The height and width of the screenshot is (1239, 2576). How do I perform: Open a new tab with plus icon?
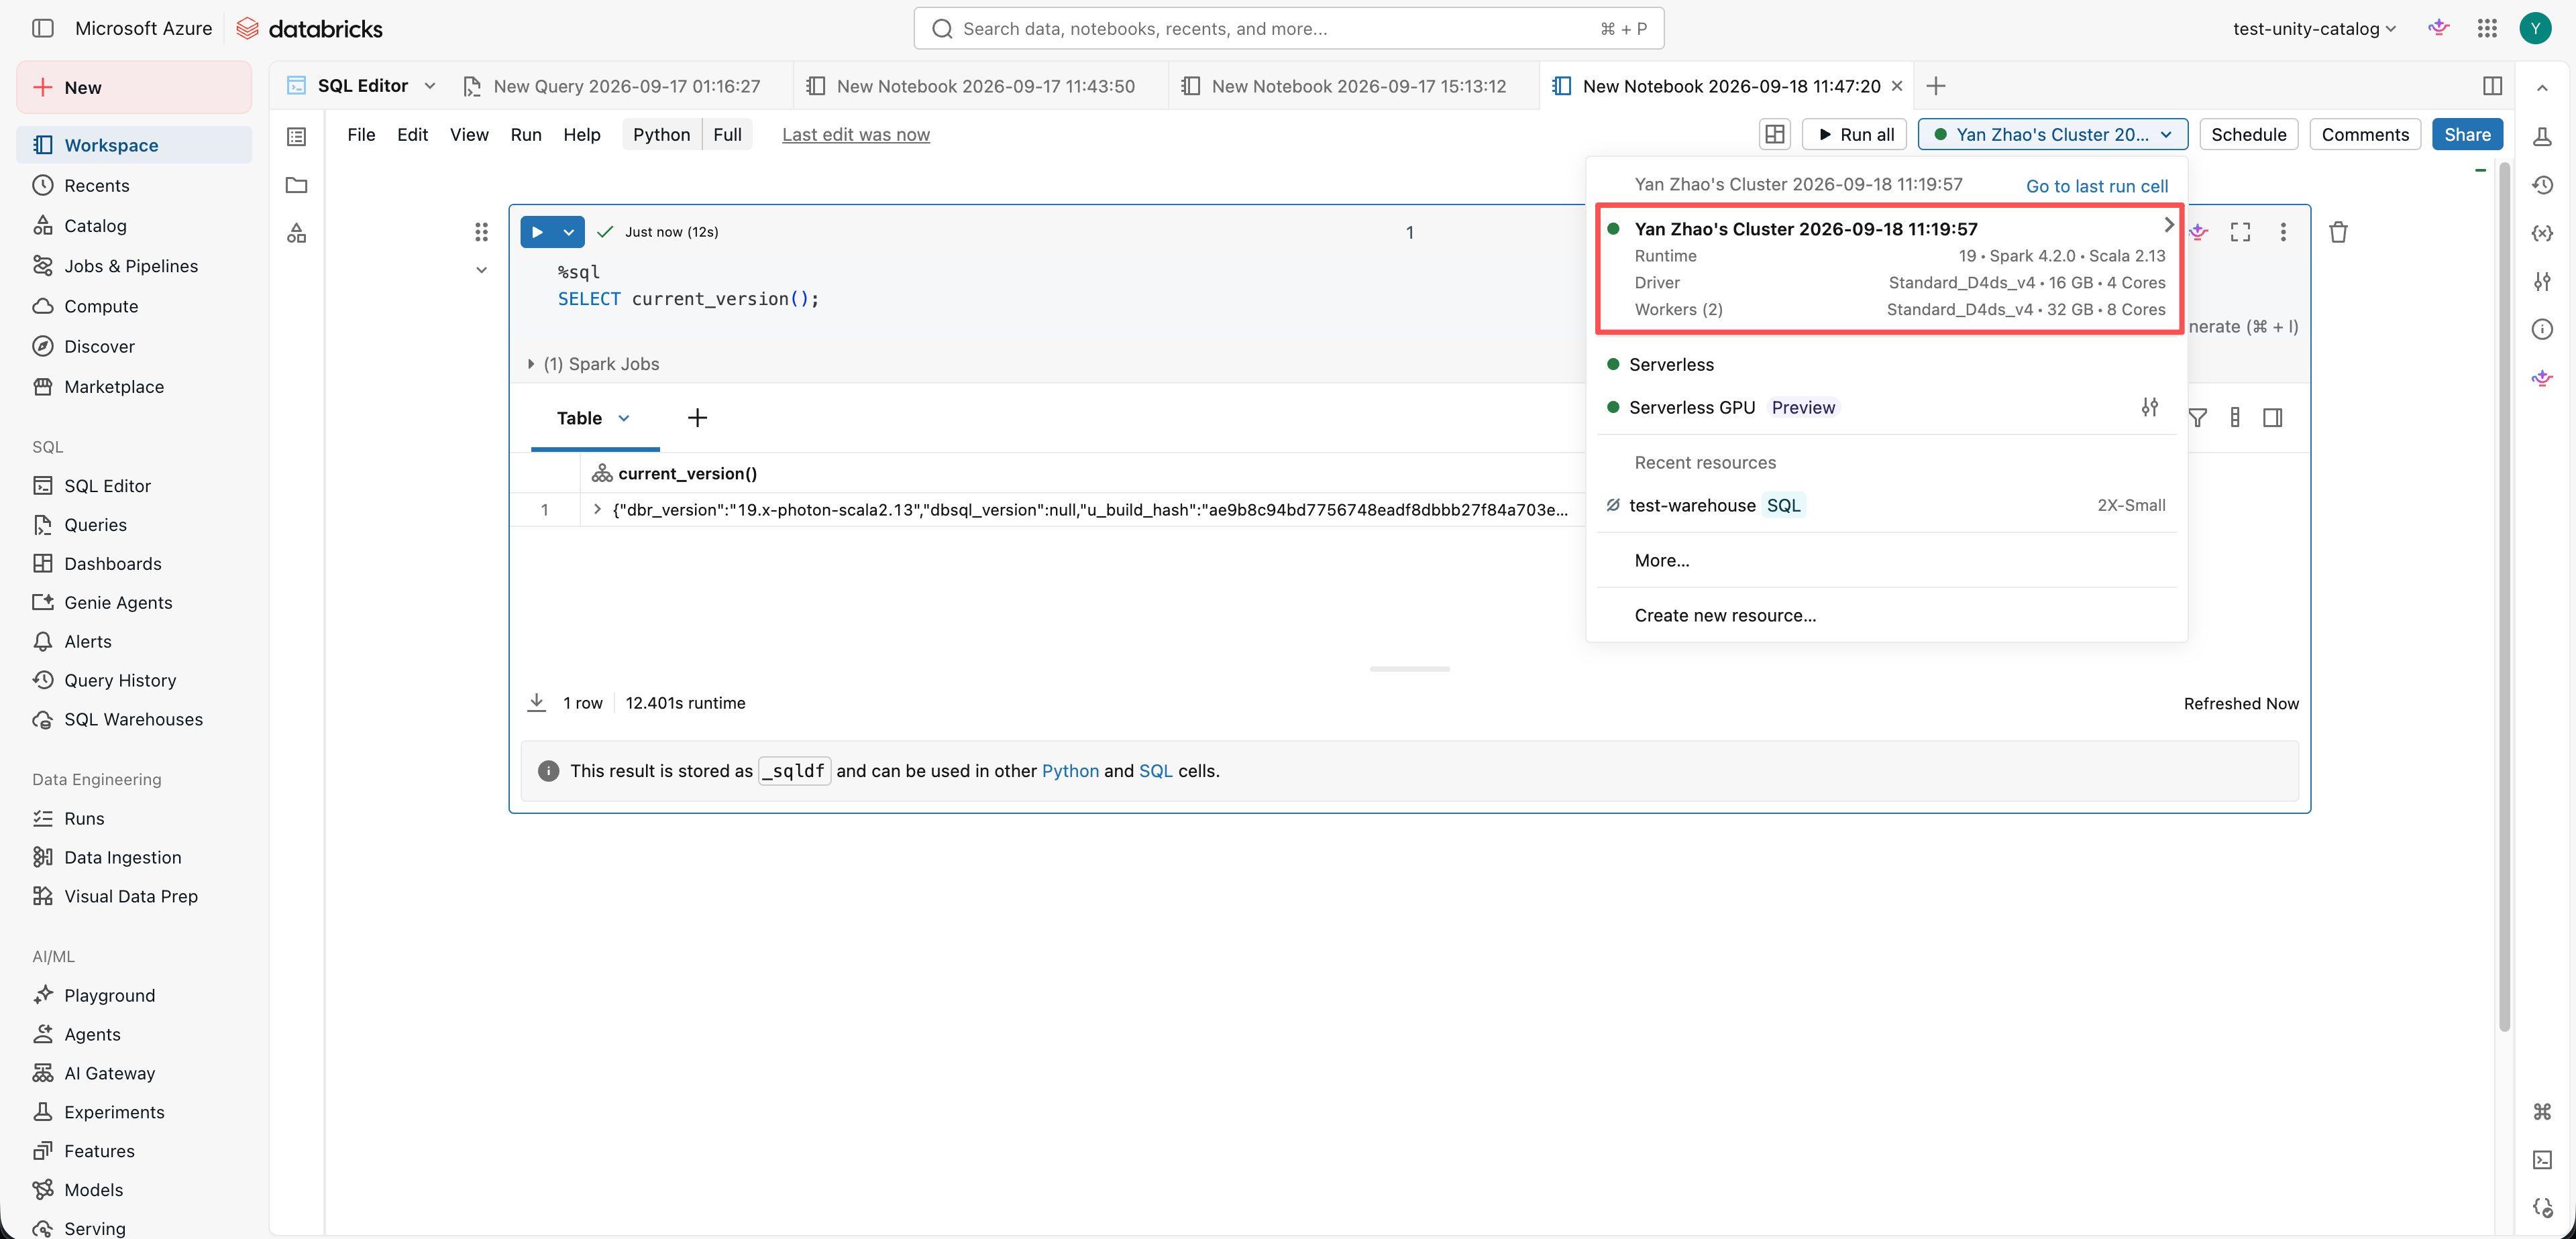1936,86
